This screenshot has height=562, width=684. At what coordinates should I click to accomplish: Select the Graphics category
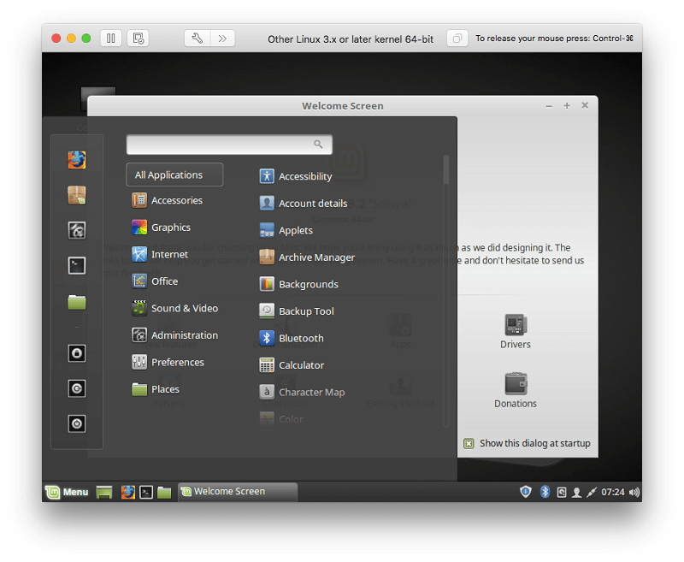click(162, 228)
